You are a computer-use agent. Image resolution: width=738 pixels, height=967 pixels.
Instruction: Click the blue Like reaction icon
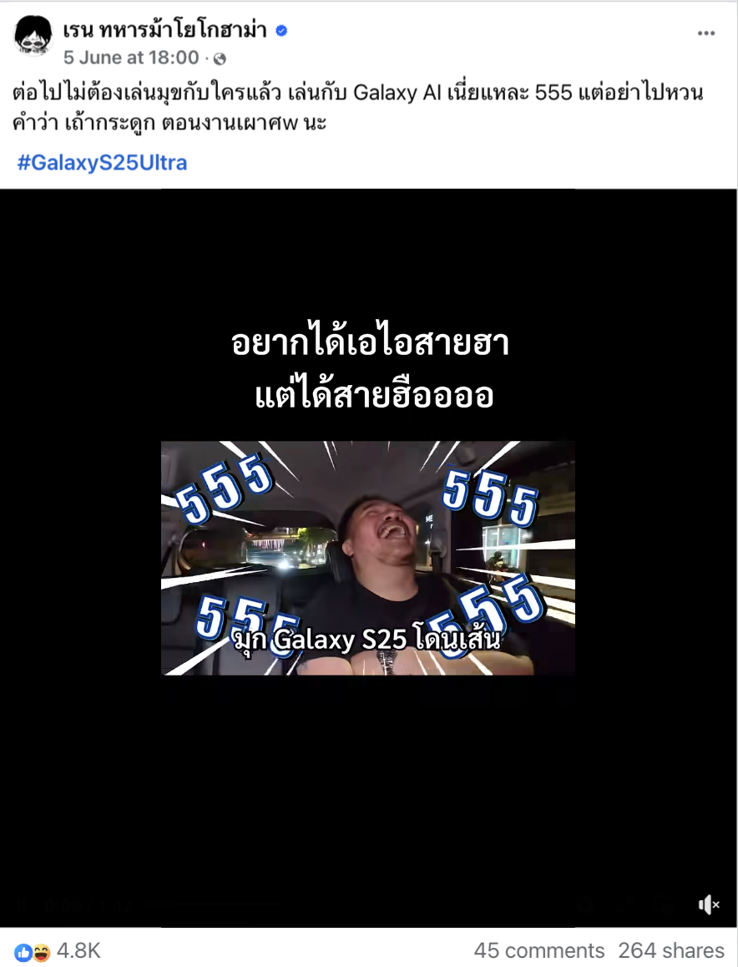(23, 952)
